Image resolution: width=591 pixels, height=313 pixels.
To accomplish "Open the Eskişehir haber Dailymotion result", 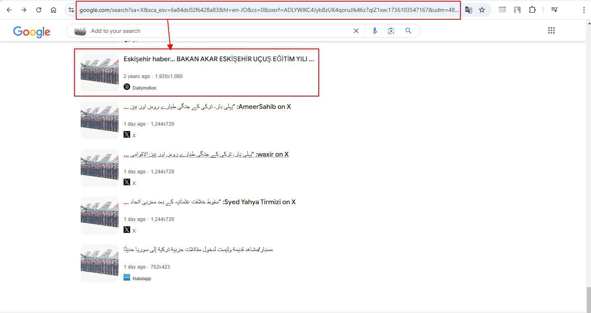I will point(218,59).
